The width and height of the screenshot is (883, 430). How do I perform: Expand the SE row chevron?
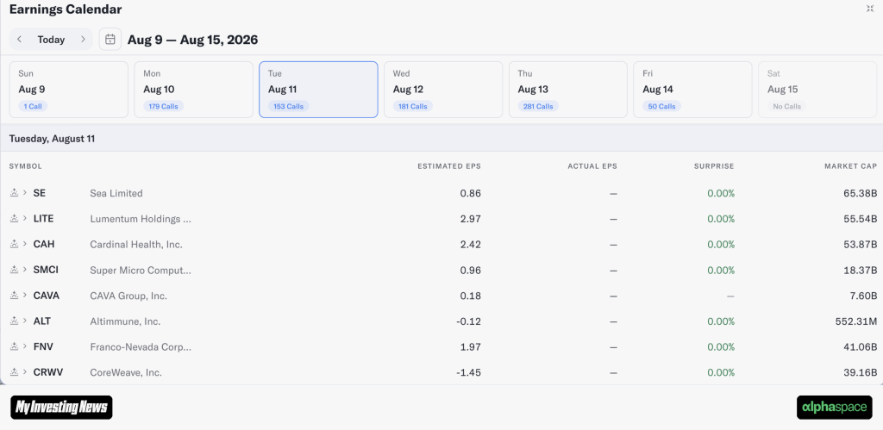tap(25, 192)
